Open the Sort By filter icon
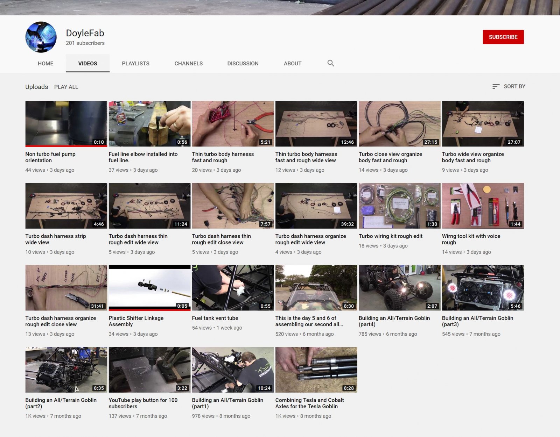560x437 pixels. pyautogui.click(x=496, y=86)
